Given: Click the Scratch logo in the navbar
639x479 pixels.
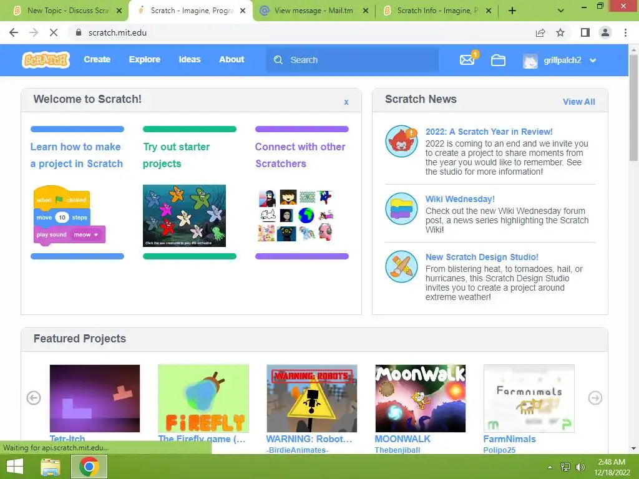Looking at the screenshot, I should pyautogui.click(x=46, y=60).
